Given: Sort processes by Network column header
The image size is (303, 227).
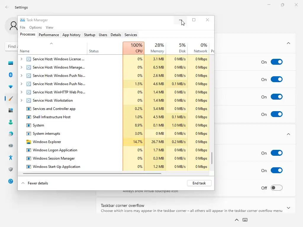Looking at the screenshot, I should 199,48.
